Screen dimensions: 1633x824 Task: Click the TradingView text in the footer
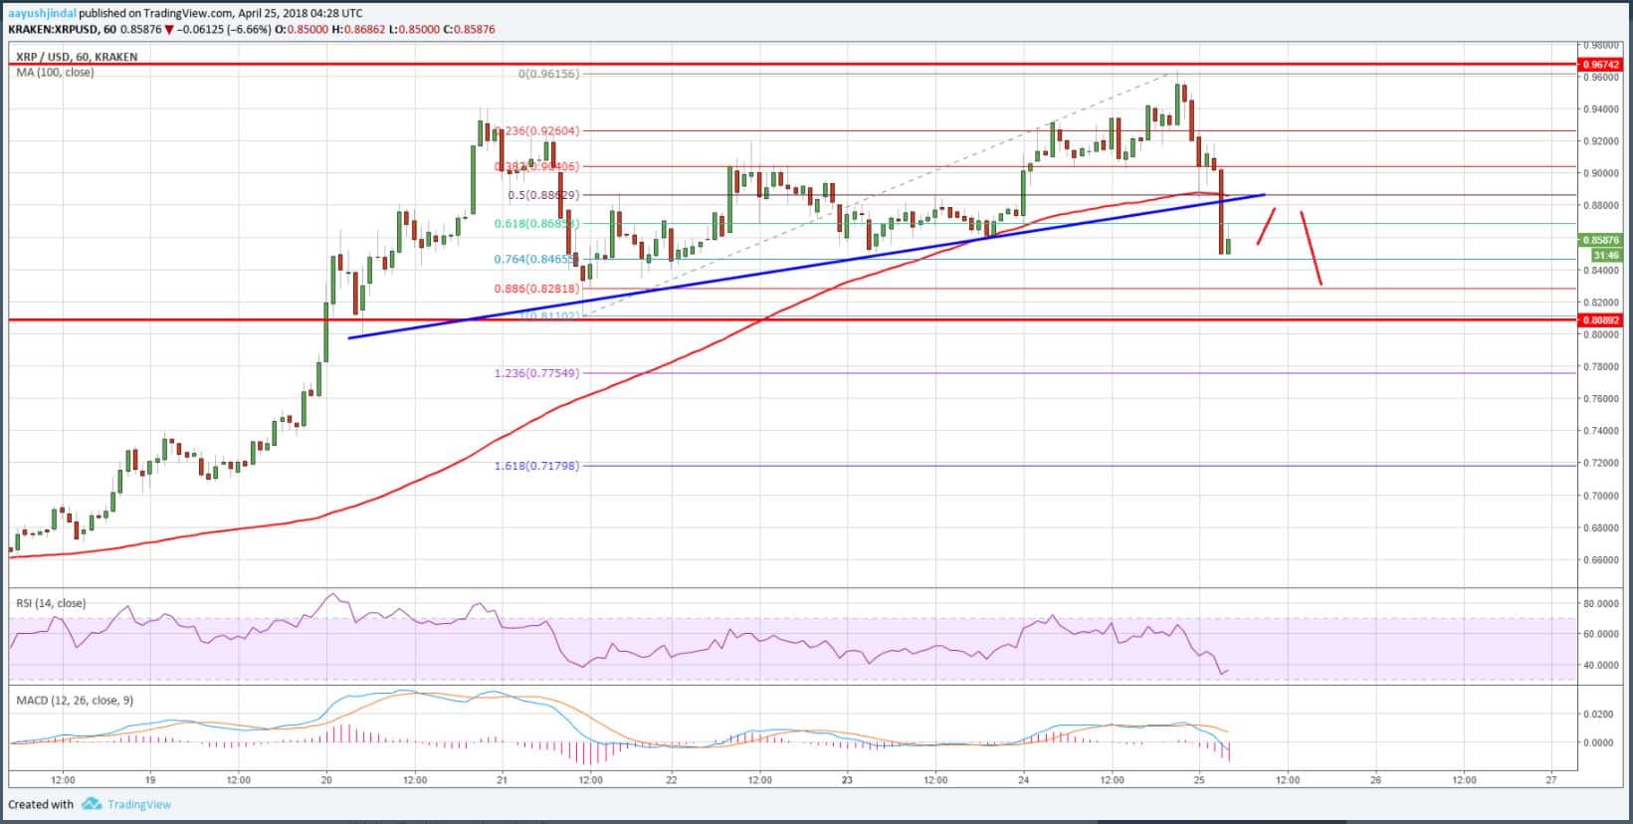tap(139, 804)
